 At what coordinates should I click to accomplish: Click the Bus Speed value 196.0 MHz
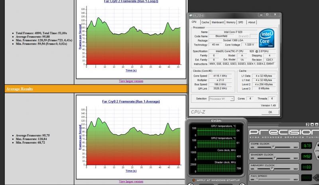click(220, 84)
